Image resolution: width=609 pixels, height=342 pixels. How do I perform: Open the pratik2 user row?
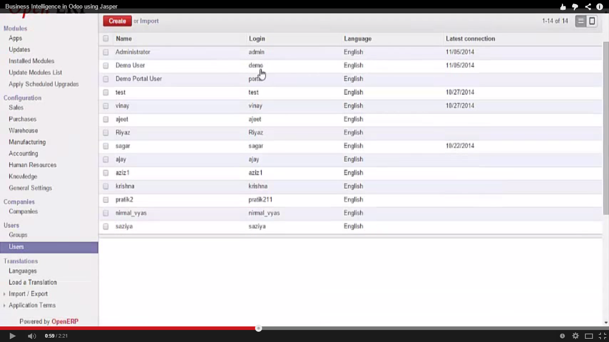click(x=350, y=199)
